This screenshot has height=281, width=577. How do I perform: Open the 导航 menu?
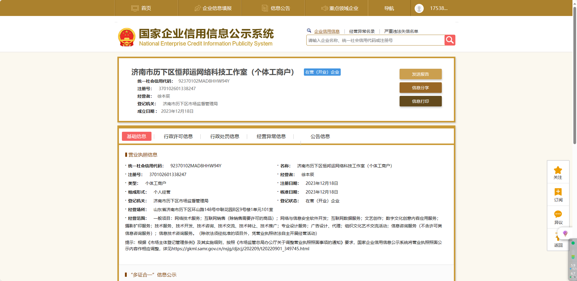click(x=389, y=8)
